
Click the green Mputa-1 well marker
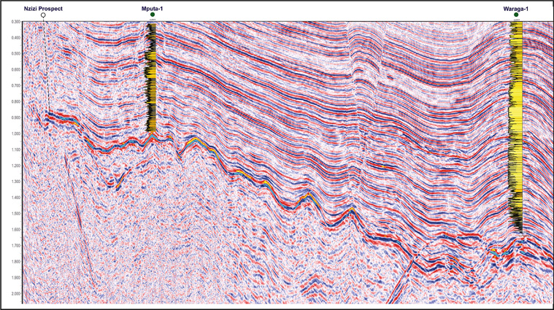pos(152,15)
